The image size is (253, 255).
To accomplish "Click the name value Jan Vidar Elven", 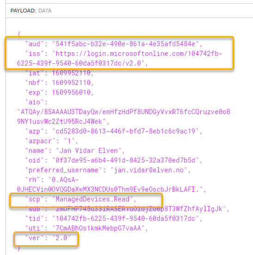I will tap(89, 151).
